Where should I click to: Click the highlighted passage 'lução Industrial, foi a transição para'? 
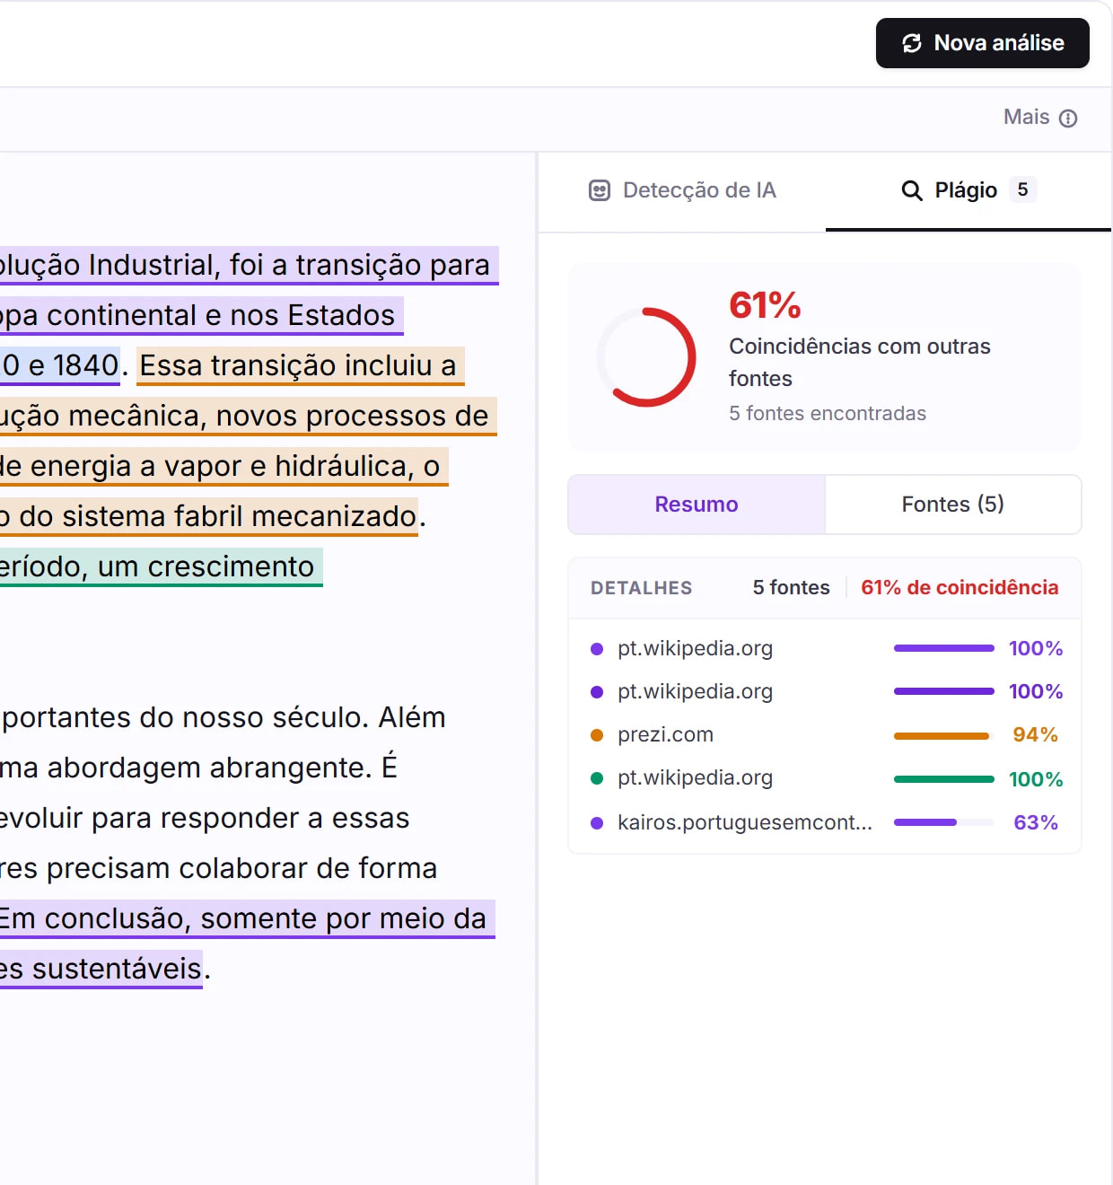tap(249, 266)
